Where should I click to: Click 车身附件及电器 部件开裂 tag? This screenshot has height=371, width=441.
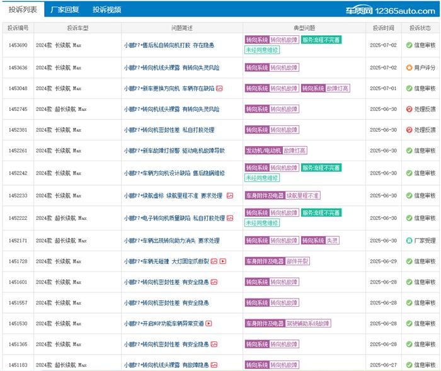pyautogui.click(x=277, y=261)
